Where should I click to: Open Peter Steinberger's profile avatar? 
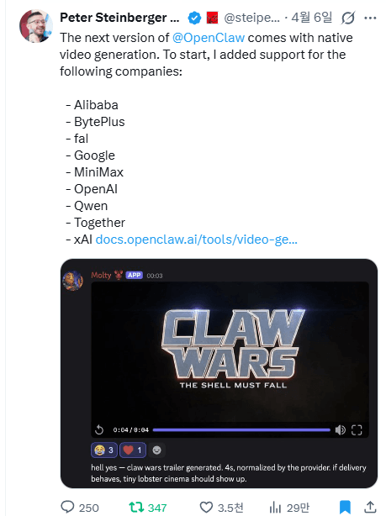[35, 26]
